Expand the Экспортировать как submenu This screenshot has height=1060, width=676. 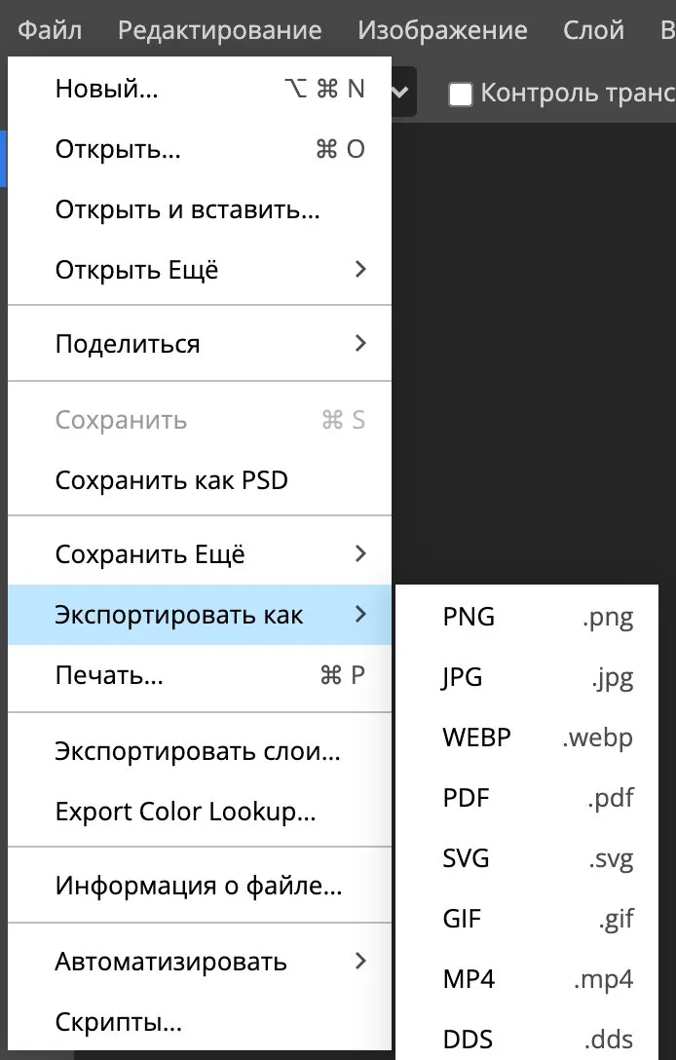(x=200, y=615)
